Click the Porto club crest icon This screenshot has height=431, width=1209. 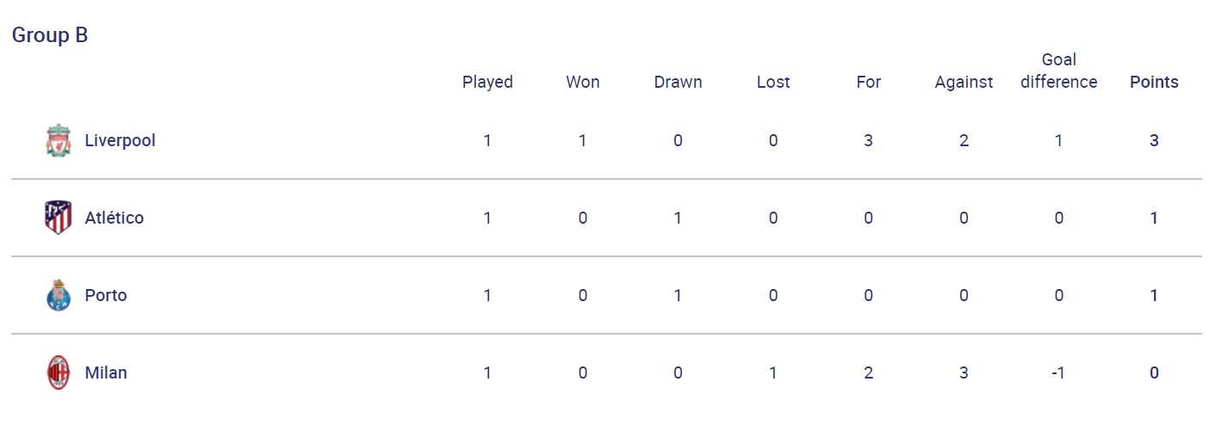pyautogui.click(x=58, y=295)
